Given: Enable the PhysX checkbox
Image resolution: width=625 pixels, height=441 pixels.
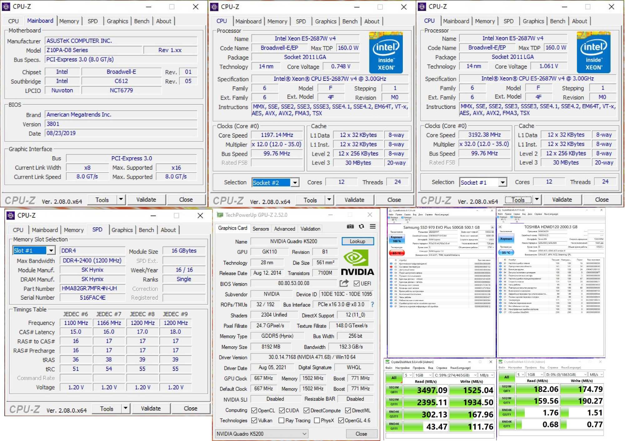Looking at the screenshot, I should 317,420.
